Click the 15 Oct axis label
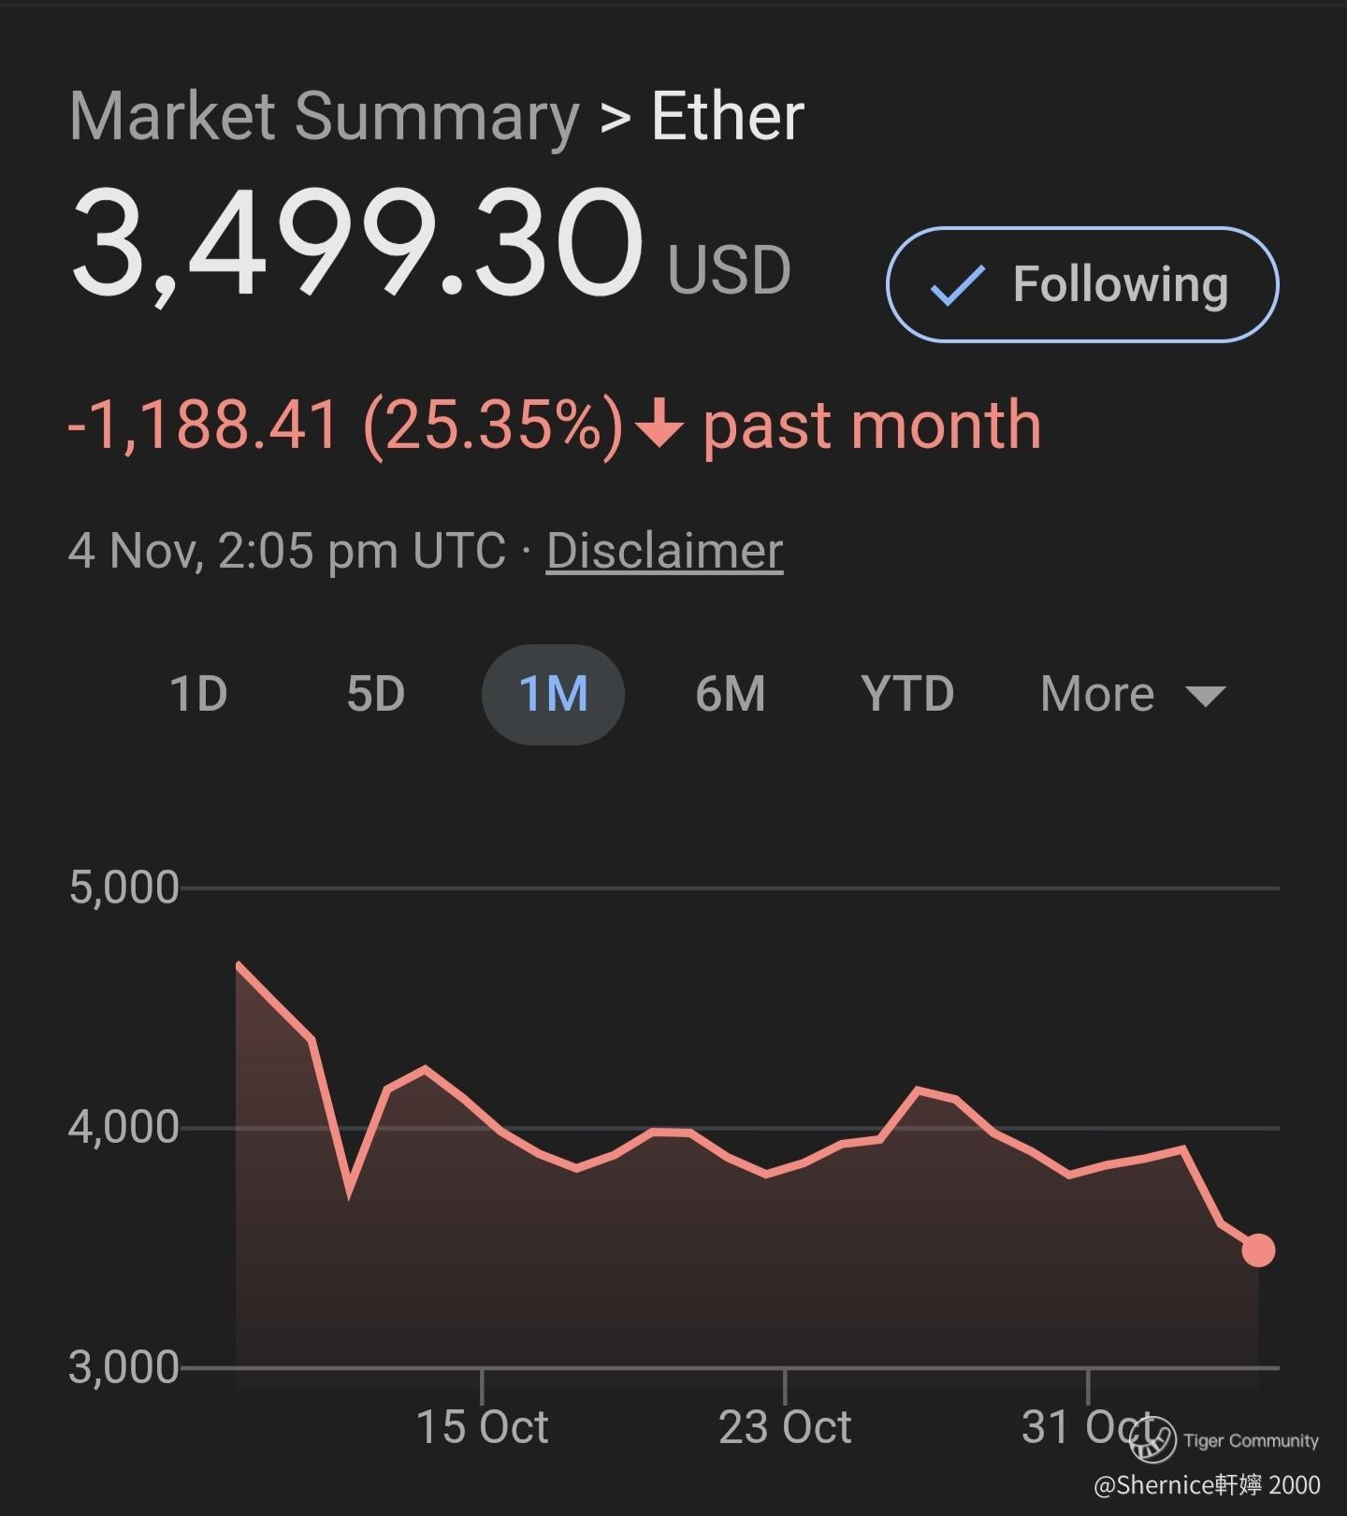 [x=482, y=1427]
